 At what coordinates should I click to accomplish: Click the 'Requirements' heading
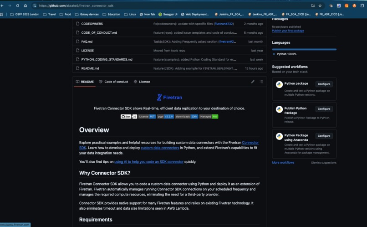(x=96, y=220)
